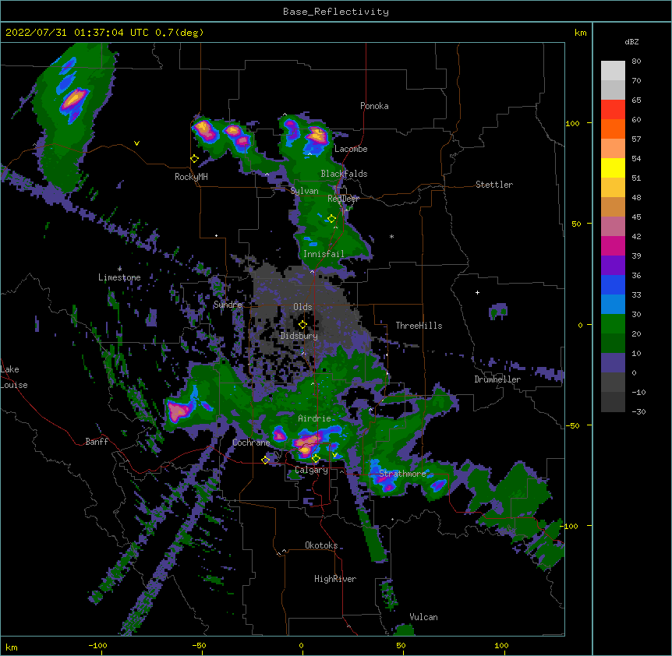This screenshot has height=656, width=672.
Task: Click the Ponoka city label
Action: point(374,106)
